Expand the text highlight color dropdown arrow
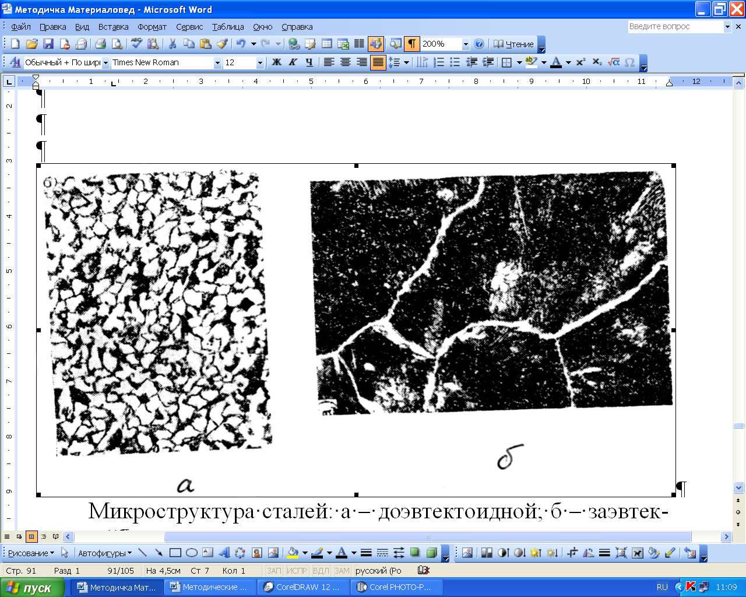Screen dimensions: 746x597 [x=544, y=62]
